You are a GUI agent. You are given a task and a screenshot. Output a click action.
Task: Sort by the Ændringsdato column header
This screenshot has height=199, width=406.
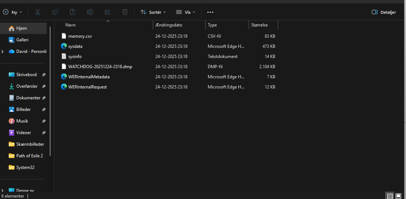(x=169, y=25)
